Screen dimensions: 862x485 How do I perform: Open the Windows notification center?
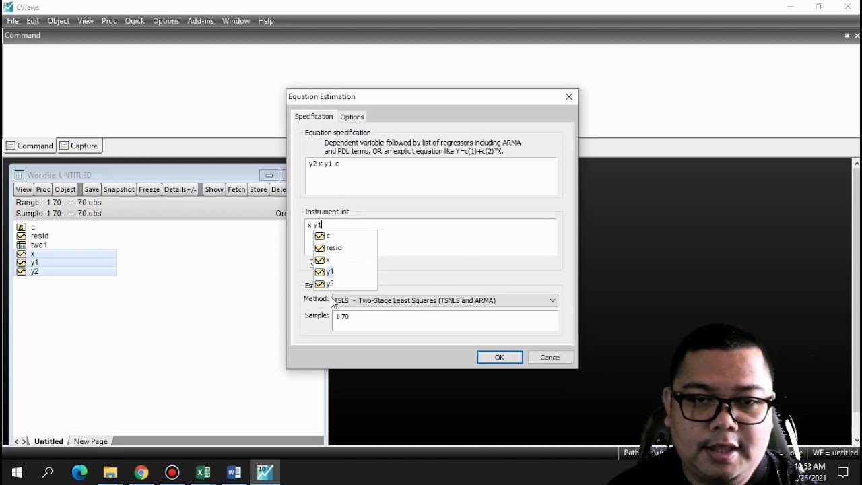pyautogui.click(x=843, y=472)
